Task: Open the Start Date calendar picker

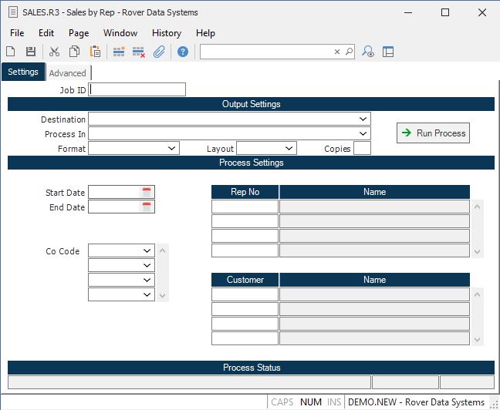Action: point(147,192)
